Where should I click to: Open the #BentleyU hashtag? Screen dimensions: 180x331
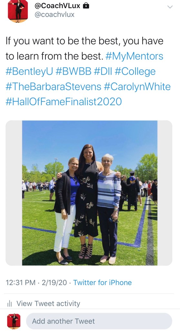29,72
